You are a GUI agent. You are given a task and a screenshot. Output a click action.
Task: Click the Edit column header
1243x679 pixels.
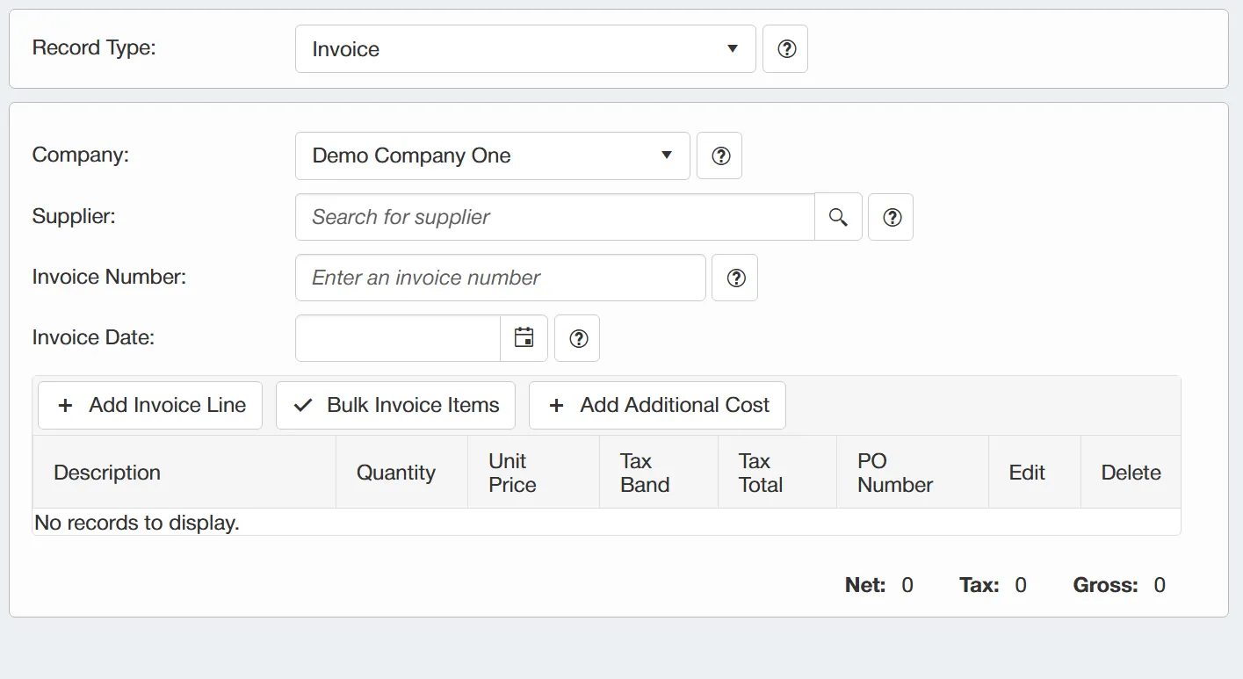point(1035,473)
